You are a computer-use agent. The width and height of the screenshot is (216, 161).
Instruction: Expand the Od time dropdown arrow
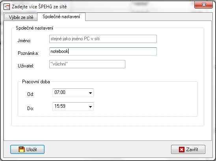(90, 93)
